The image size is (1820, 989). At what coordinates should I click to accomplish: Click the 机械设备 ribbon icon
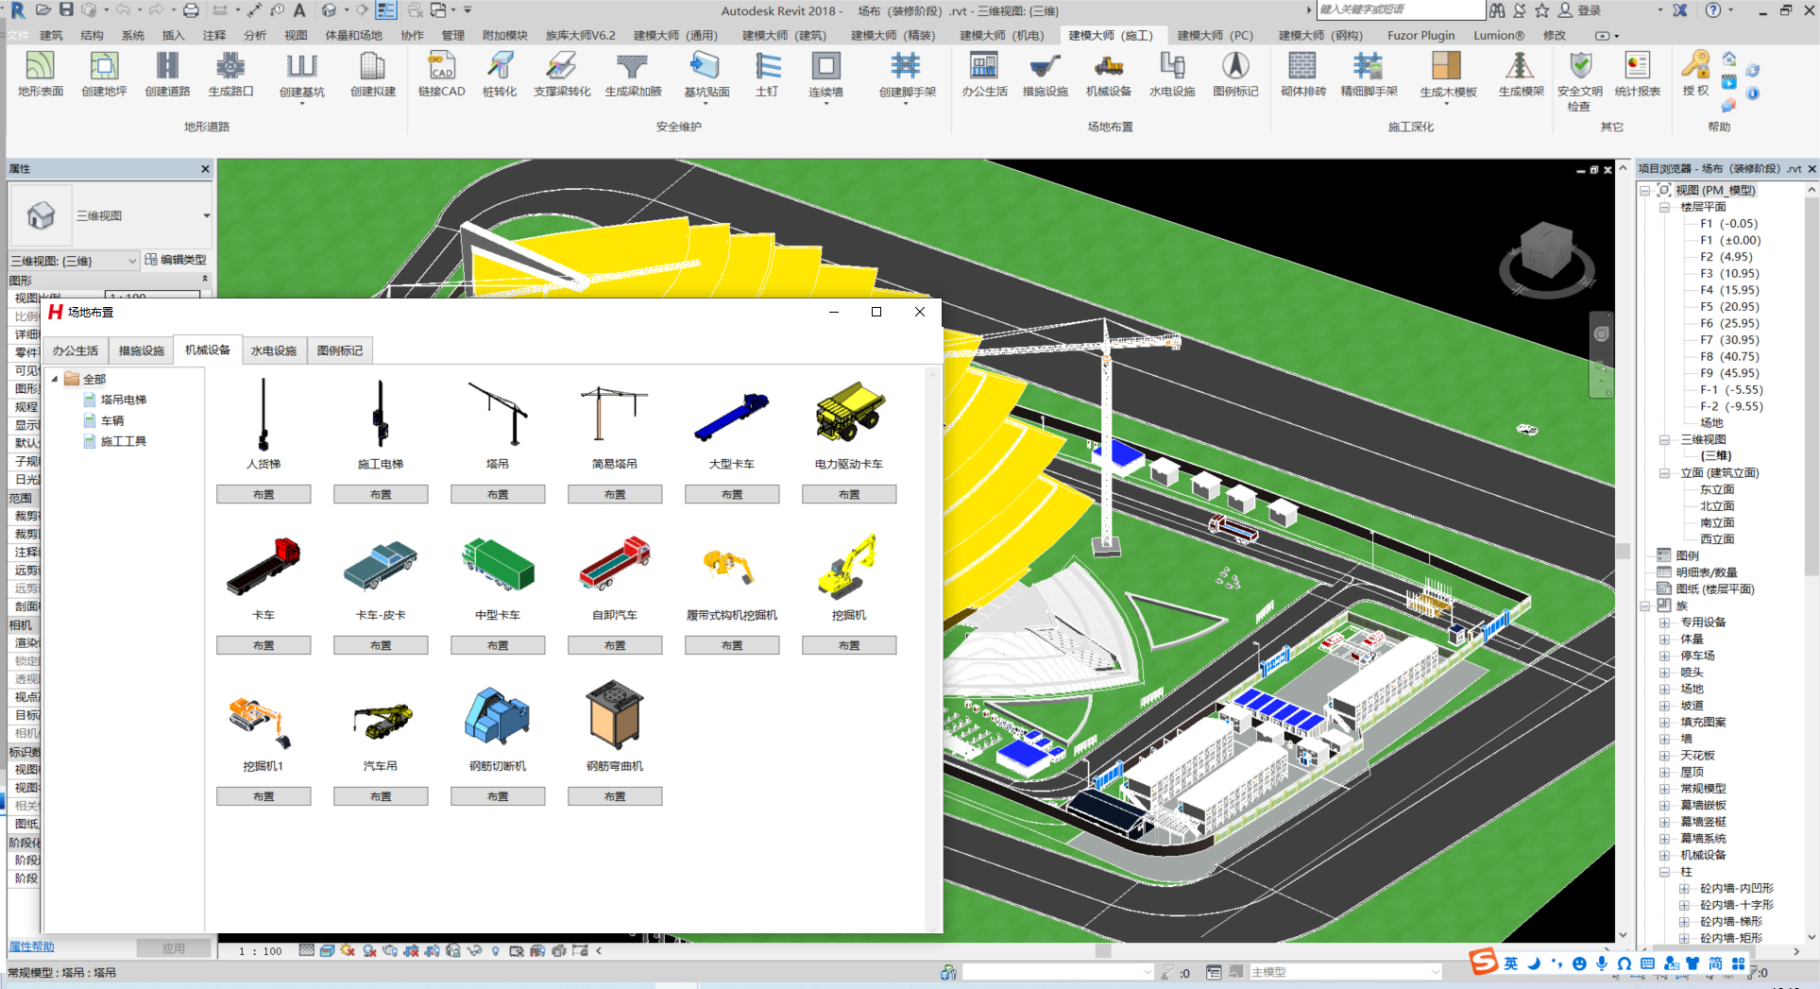coord(1108,74)
